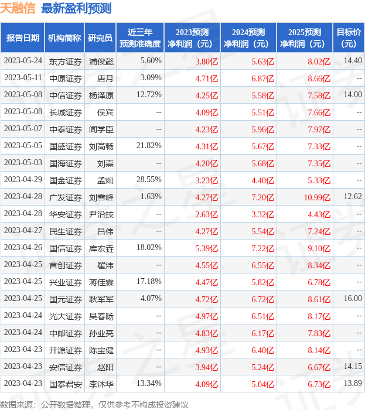Click researcher name 闻学臣
This screenshot has height=410, width=365.
point(101,129)
